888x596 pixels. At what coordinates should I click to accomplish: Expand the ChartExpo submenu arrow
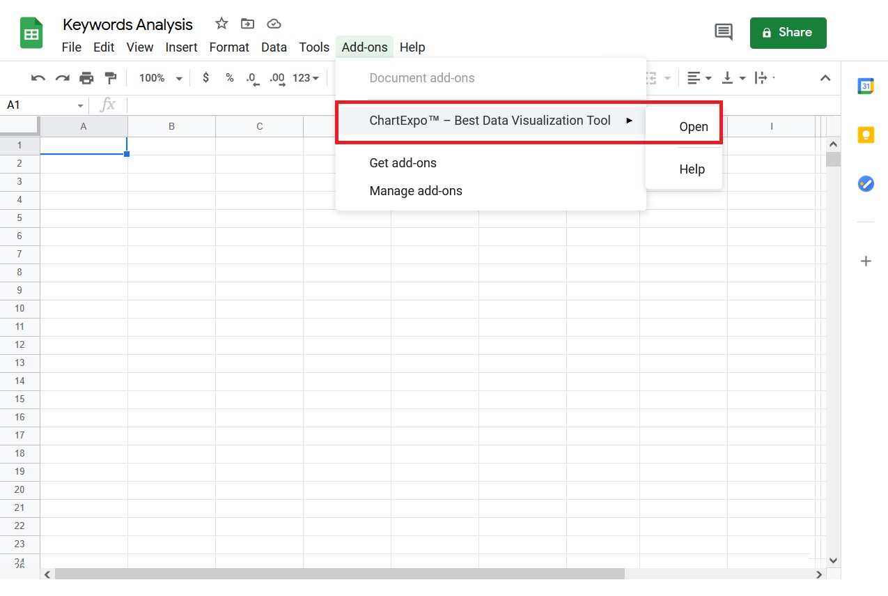(x=629, y=121)
